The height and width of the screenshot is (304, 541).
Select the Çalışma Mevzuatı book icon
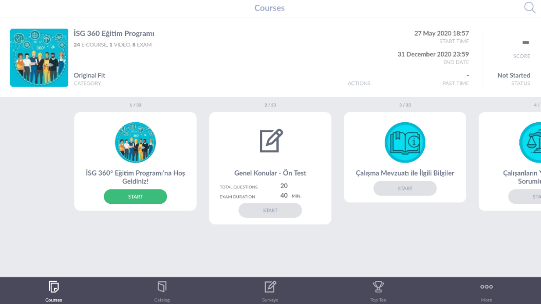405,142
